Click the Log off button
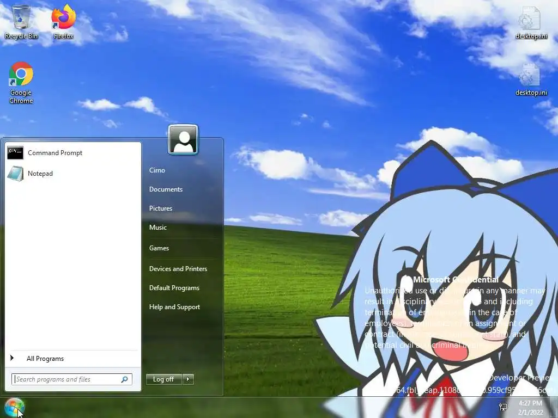558x418 pixels. pyautogui.click(x=163, y=379)
